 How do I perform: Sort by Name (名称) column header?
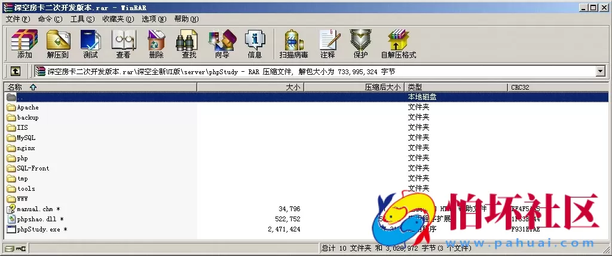pyautogui.click(x=100, y=87)
